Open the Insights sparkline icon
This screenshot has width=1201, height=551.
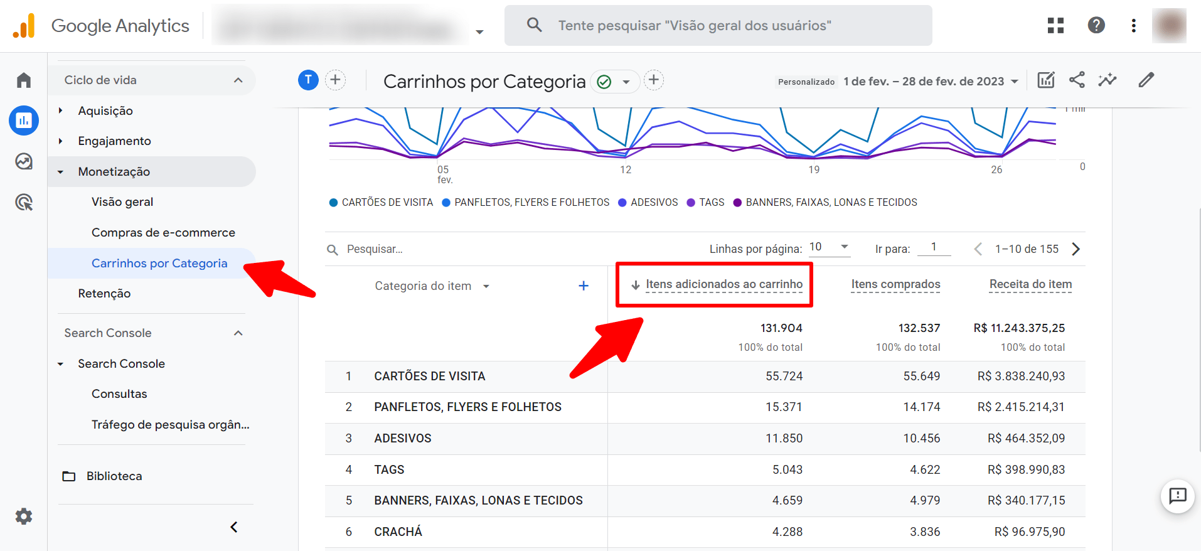click(x=1108, y=80)
